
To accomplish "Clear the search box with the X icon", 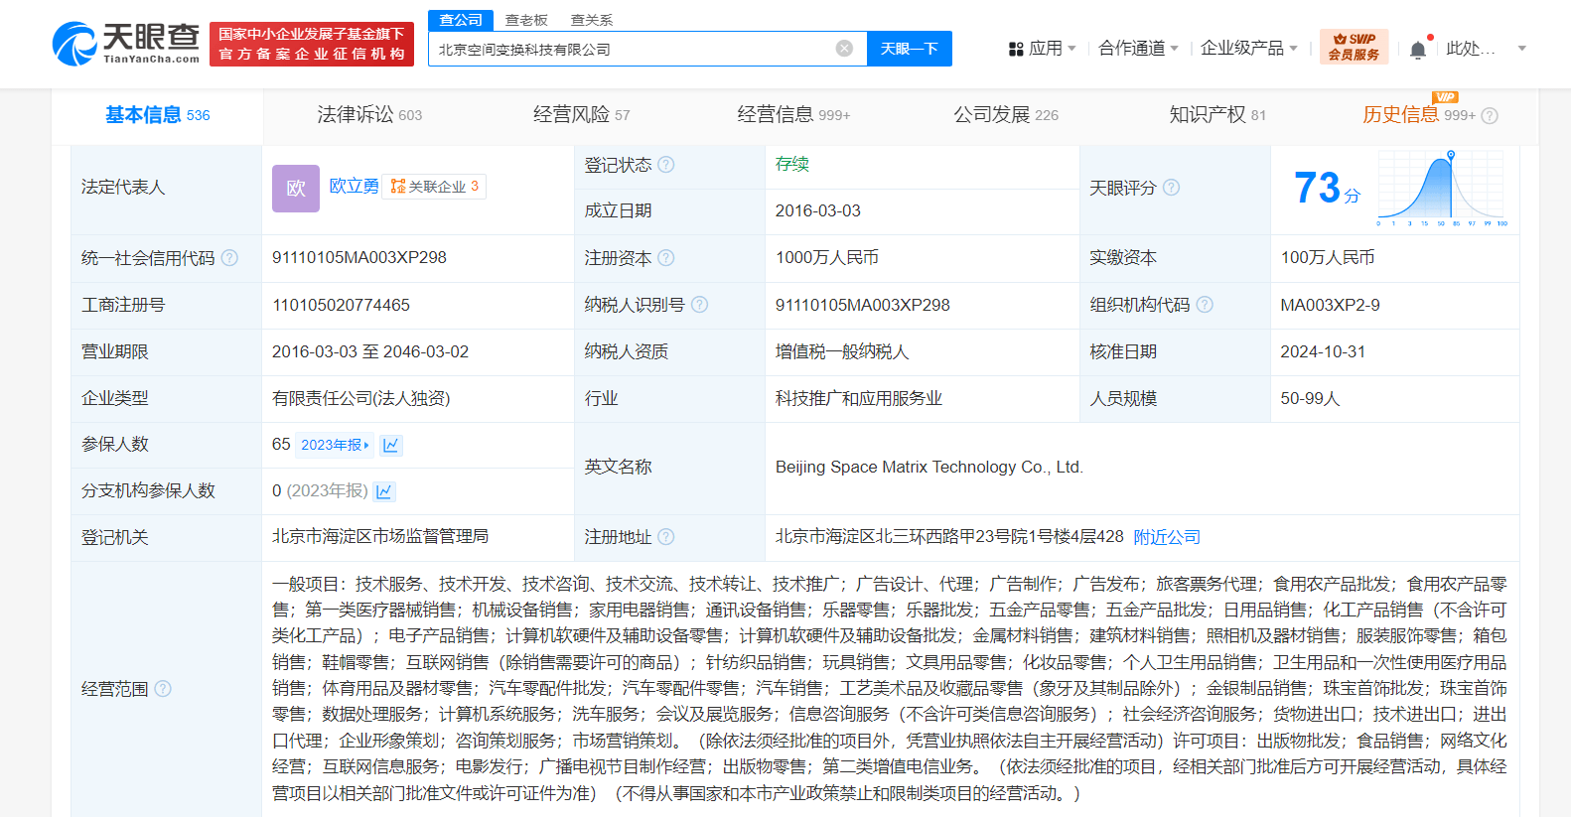I will [x=844, y=49].
